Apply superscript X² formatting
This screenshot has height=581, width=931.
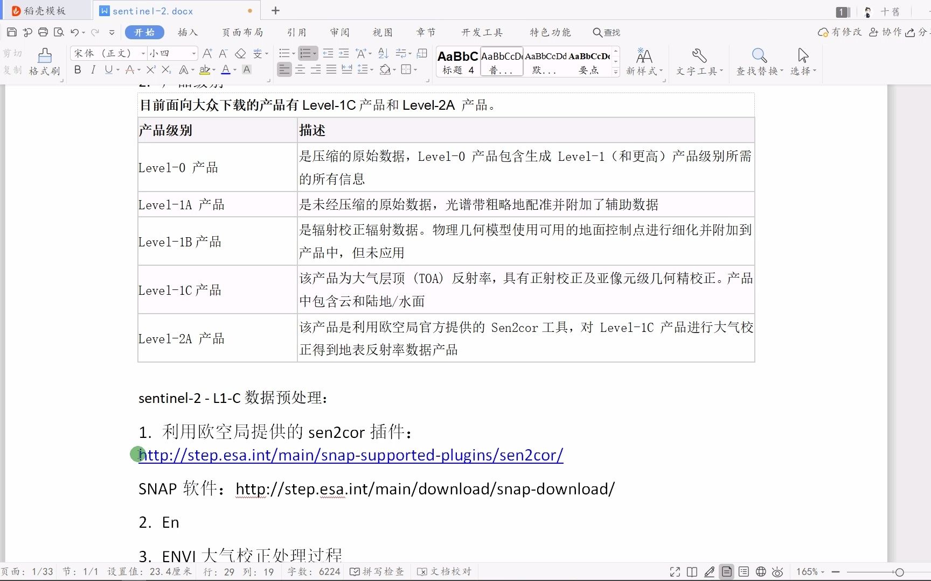point(151,69)
